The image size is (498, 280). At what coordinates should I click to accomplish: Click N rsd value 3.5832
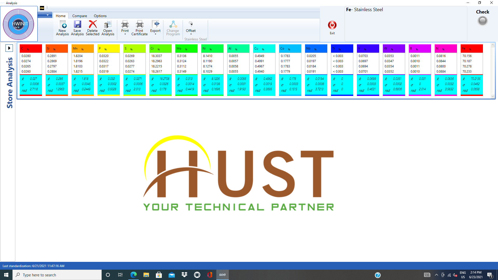click(x=449, y=89)
